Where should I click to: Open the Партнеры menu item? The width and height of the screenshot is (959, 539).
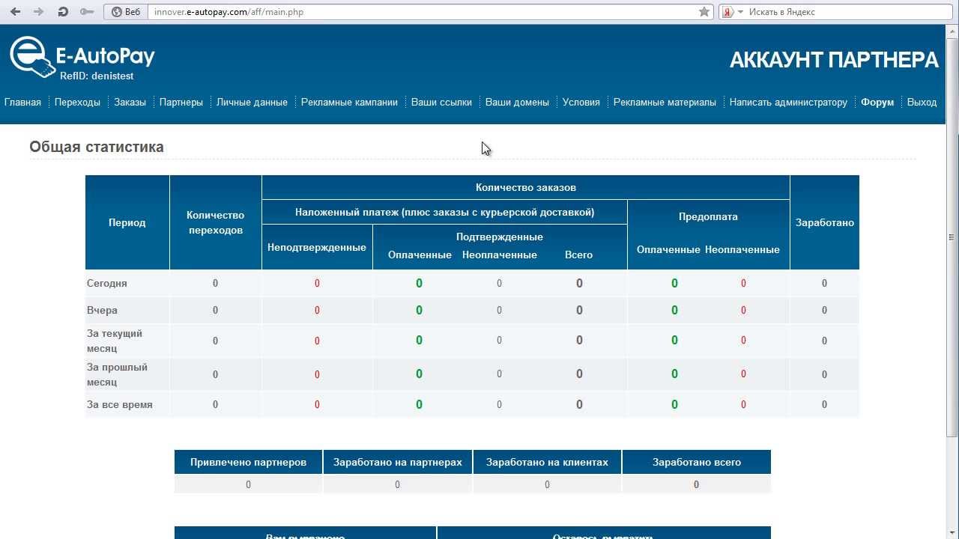coord(181,102)
